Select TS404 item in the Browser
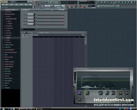Viewport: 137px width, 110px height. [8, 38]
